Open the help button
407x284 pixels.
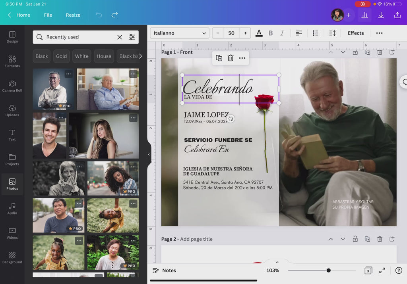tap(399, 270)
